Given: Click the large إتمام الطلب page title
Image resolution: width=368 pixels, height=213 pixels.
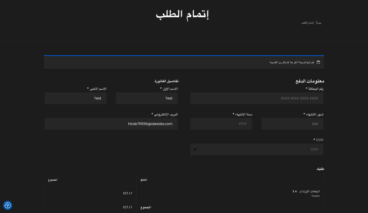Looking at the screenshot, I should (183, 14).
